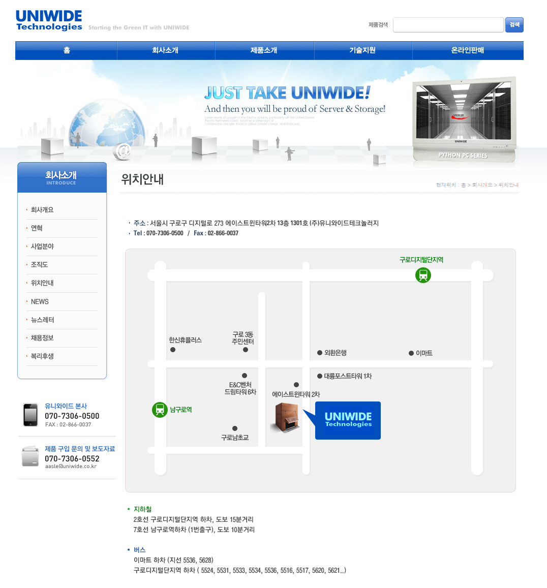This screenshot has height=588, width=547.
Task: Click the 에이스트윈타워 2차 marker dot
Action: tap(296, 385)
